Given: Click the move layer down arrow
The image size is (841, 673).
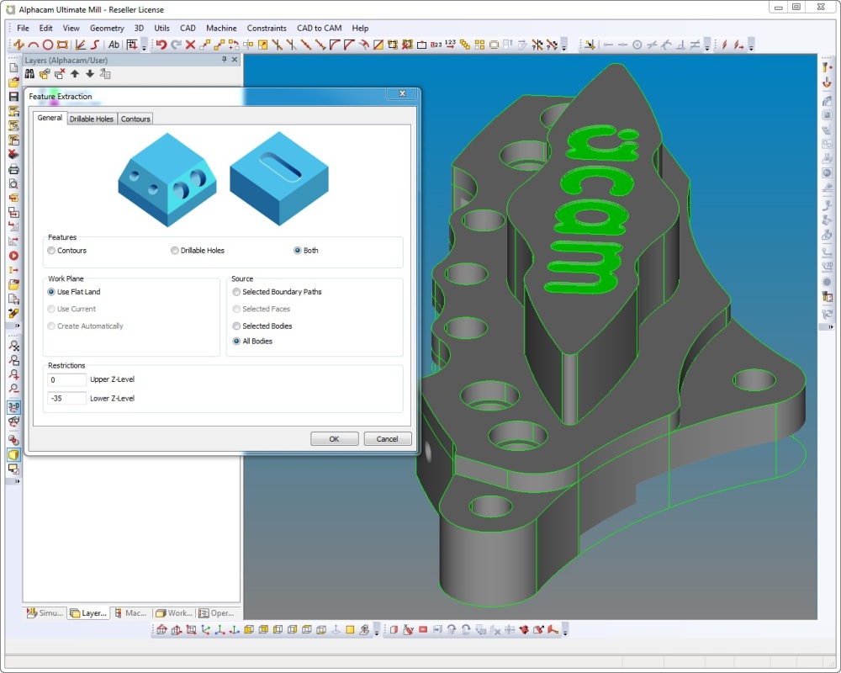Looking at the screenshot, I should 90,74.
